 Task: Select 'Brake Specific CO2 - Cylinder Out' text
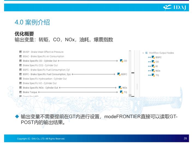tap(40, 65)
